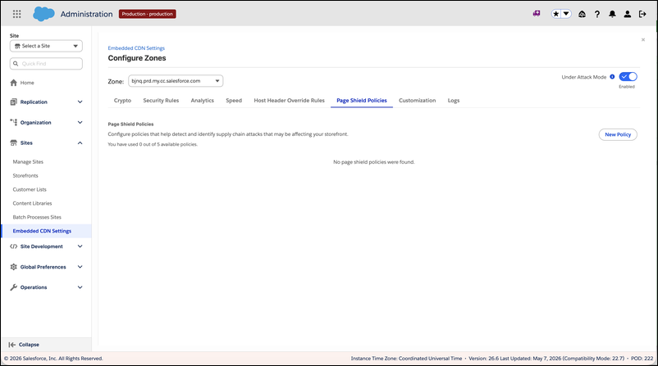Open the app launcher grid icon

pyautogui.click(x=16, y=14)
